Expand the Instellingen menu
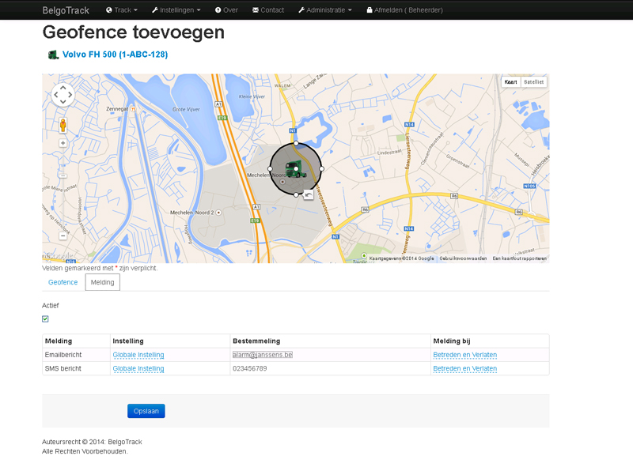Image resolution: width=633 pixels, height=456 pixels. (176, 10)
